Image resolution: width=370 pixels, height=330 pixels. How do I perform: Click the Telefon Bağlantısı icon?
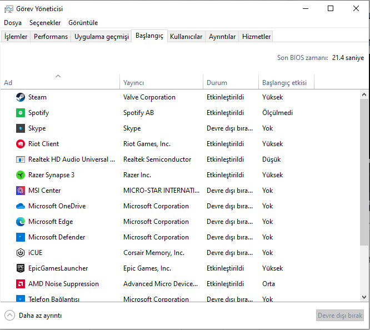coord(21,298)
